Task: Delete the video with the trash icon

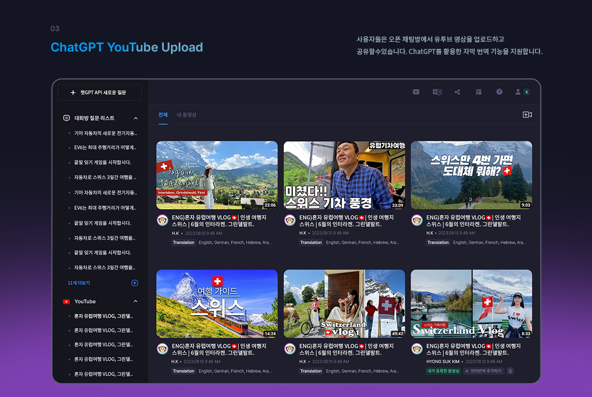Action: point(510,371)
